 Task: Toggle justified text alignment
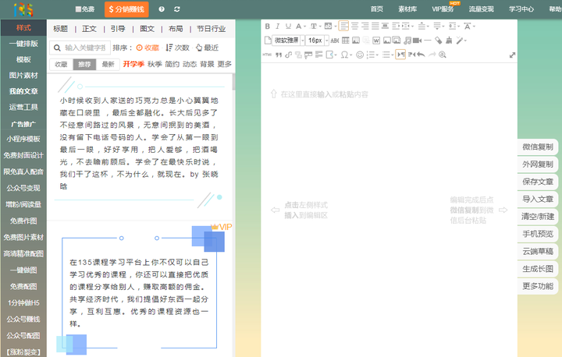375,27
